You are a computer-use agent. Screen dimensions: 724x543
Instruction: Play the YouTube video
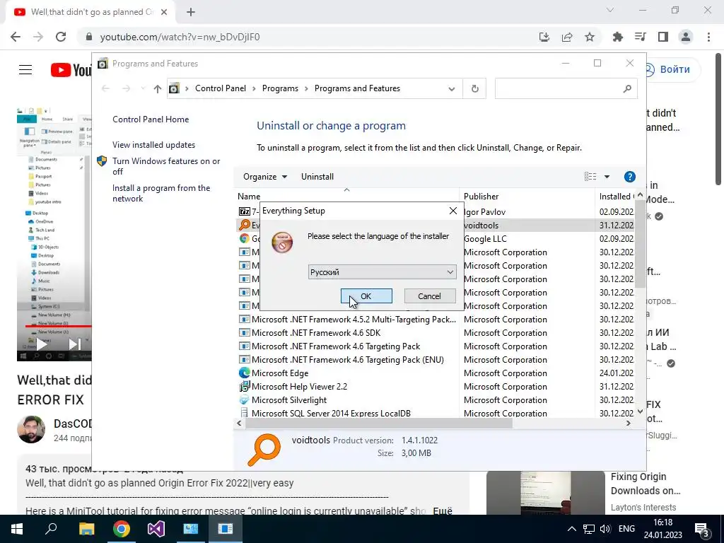42,344
